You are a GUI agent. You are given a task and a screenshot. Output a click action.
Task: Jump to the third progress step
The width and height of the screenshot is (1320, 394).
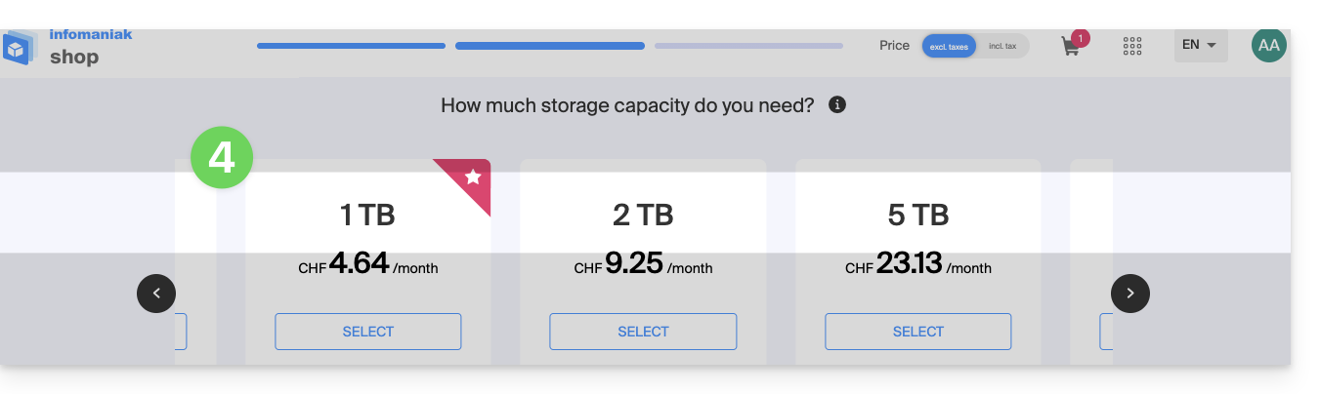(x=748, y=46)
